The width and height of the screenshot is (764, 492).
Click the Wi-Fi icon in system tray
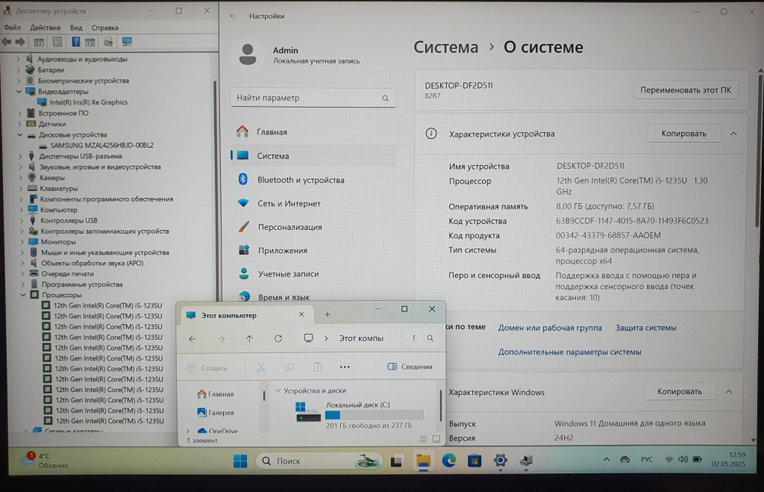tap(670, 459)
